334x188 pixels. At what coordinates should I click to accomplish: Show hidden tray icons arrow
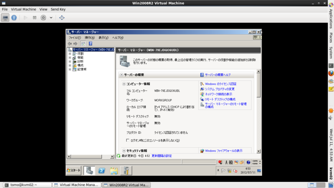click(x=218, y=171)
